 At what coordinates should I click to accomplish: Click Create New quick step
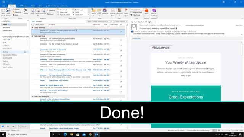(78, 15)
